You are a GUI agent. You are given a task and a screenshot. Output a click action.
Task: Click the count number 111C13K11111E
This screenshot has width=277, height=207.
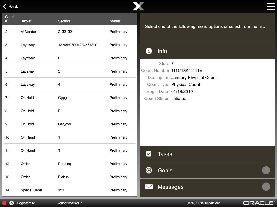(187, 71)
